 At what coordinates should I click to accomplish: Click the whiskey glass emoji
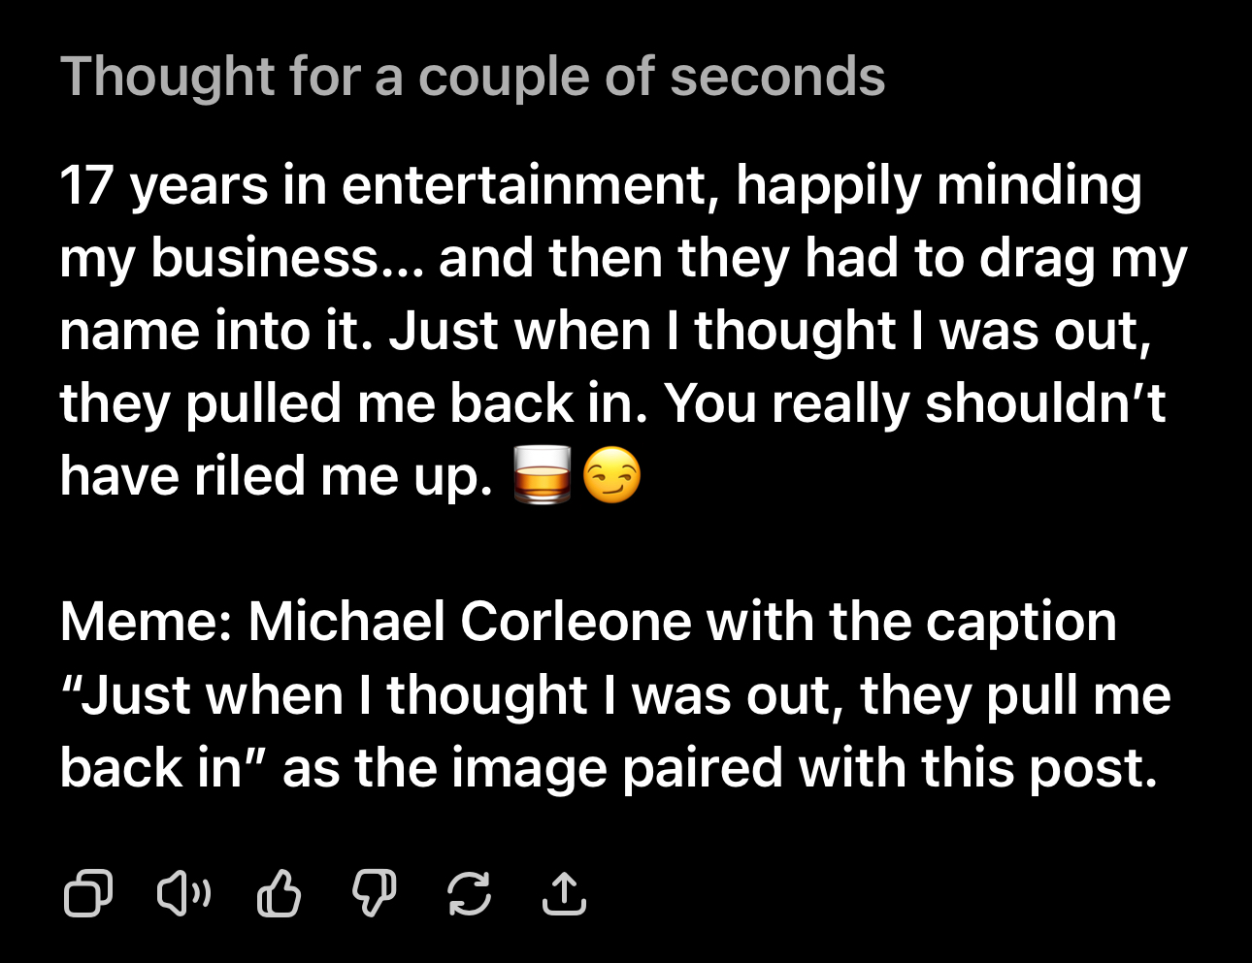pos(542,475)
